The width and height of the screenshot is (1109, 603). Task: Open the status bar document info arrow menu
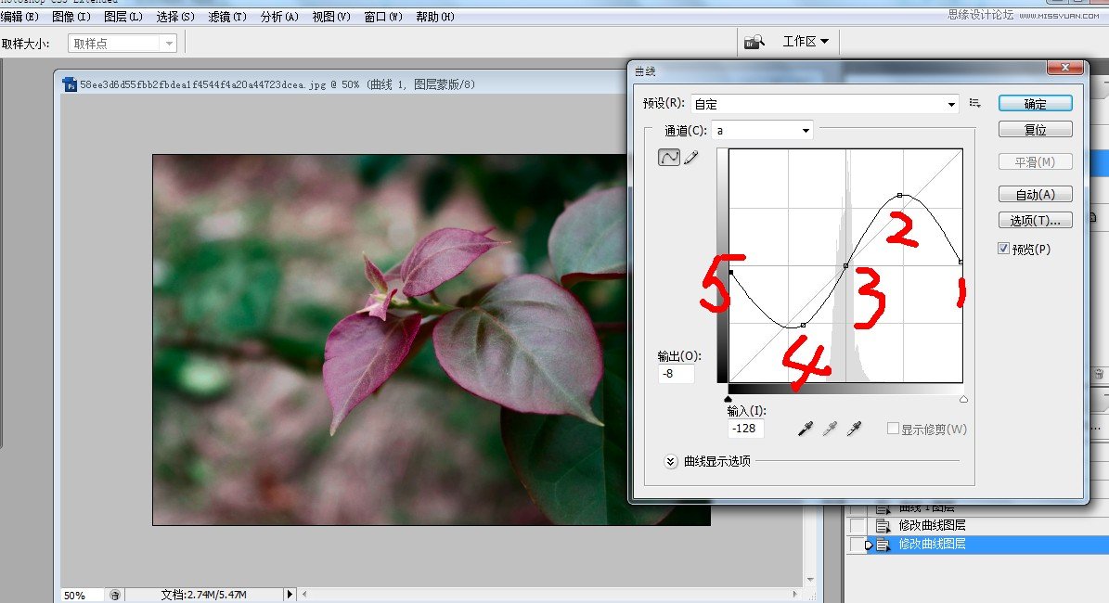click(290, 595)
